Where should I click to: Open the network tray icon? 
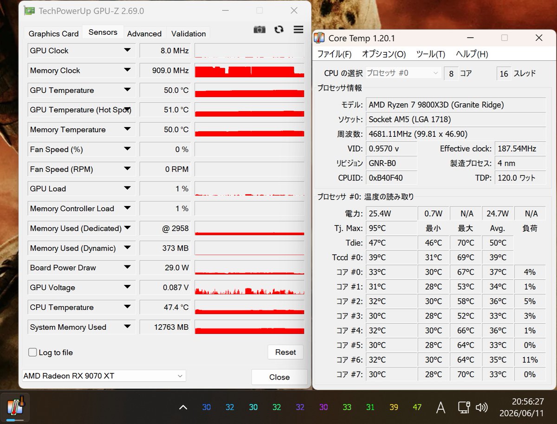pyautogui.click(x=463, y=407)
